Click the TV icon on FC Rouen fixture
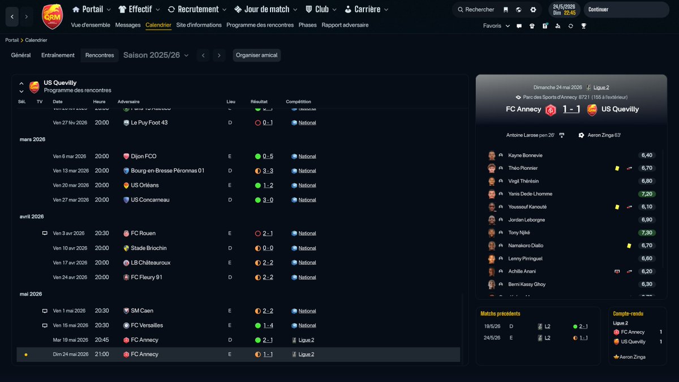Image resolution: width=679 pixels, height=382 pixels. (x=45, y=233)
